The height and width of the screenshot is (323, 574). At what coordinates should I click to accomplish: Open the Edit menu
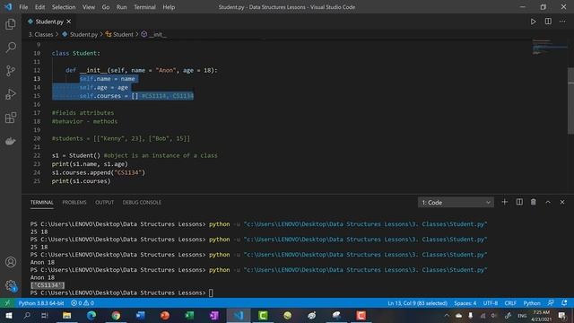(x=39, y=7)
